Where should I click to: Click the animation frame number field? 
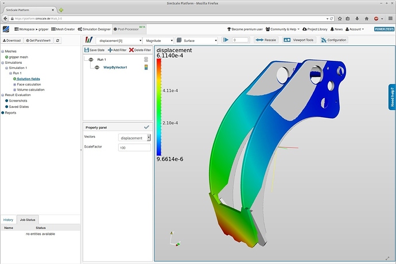tap(240, 40)
